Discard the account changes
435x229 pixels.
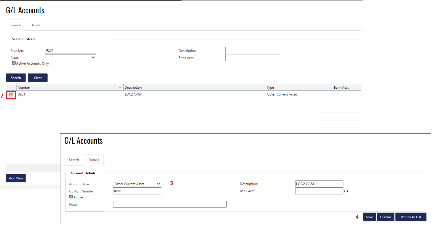click(x=385, y=217)
